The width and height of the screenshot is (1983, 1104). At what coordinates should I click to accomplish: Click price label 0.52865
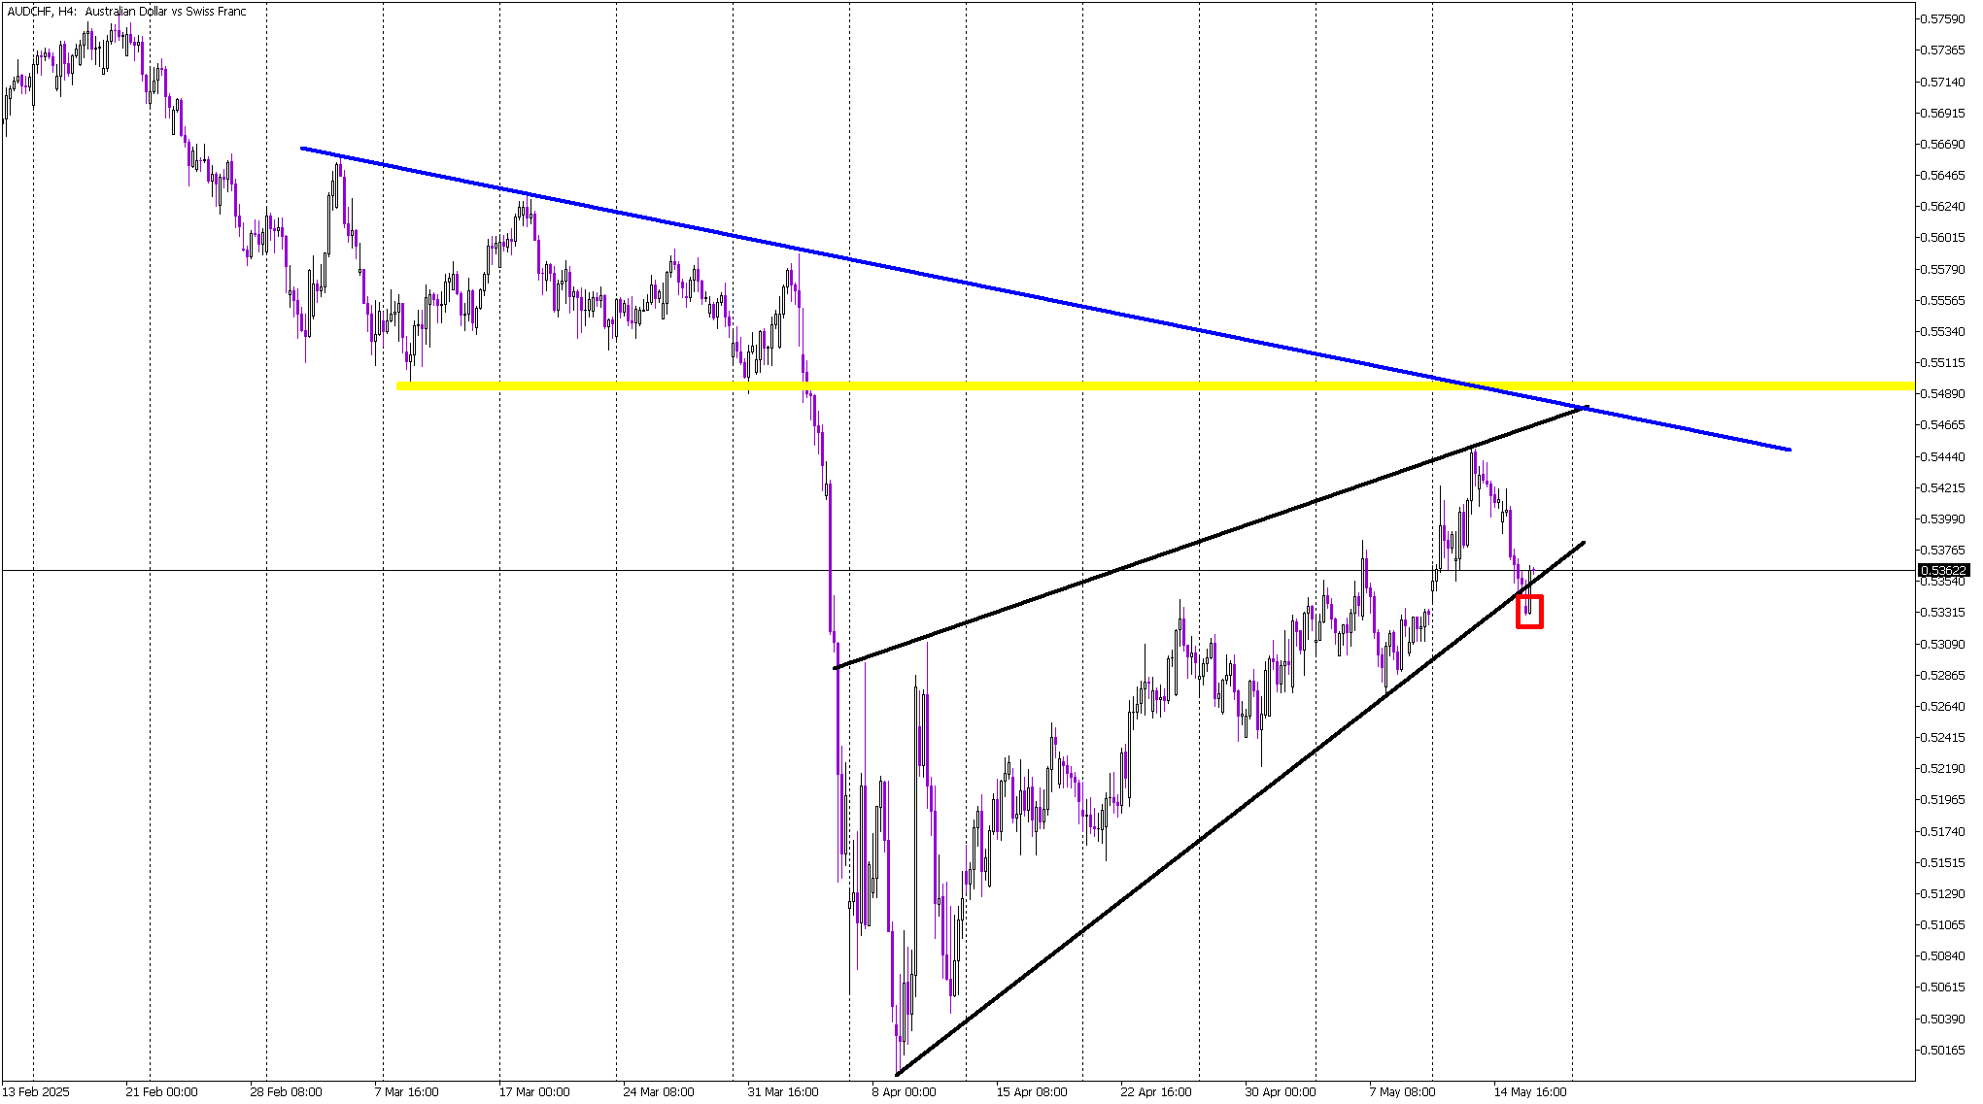coord(1943,676)
